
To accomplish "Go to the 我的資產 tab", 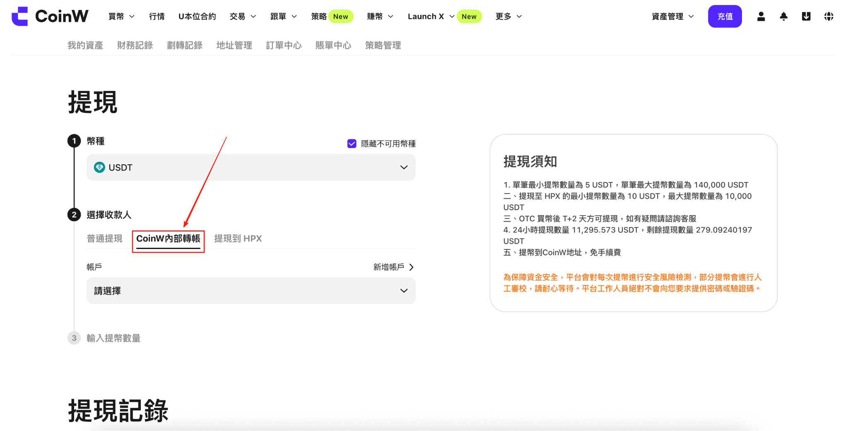I will click(x=85, y=45).
